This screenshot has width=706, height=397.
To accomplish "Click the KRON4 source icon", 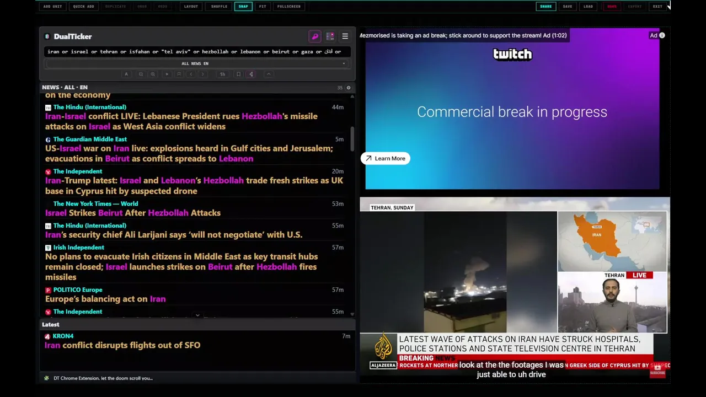I will click(48, 336).
